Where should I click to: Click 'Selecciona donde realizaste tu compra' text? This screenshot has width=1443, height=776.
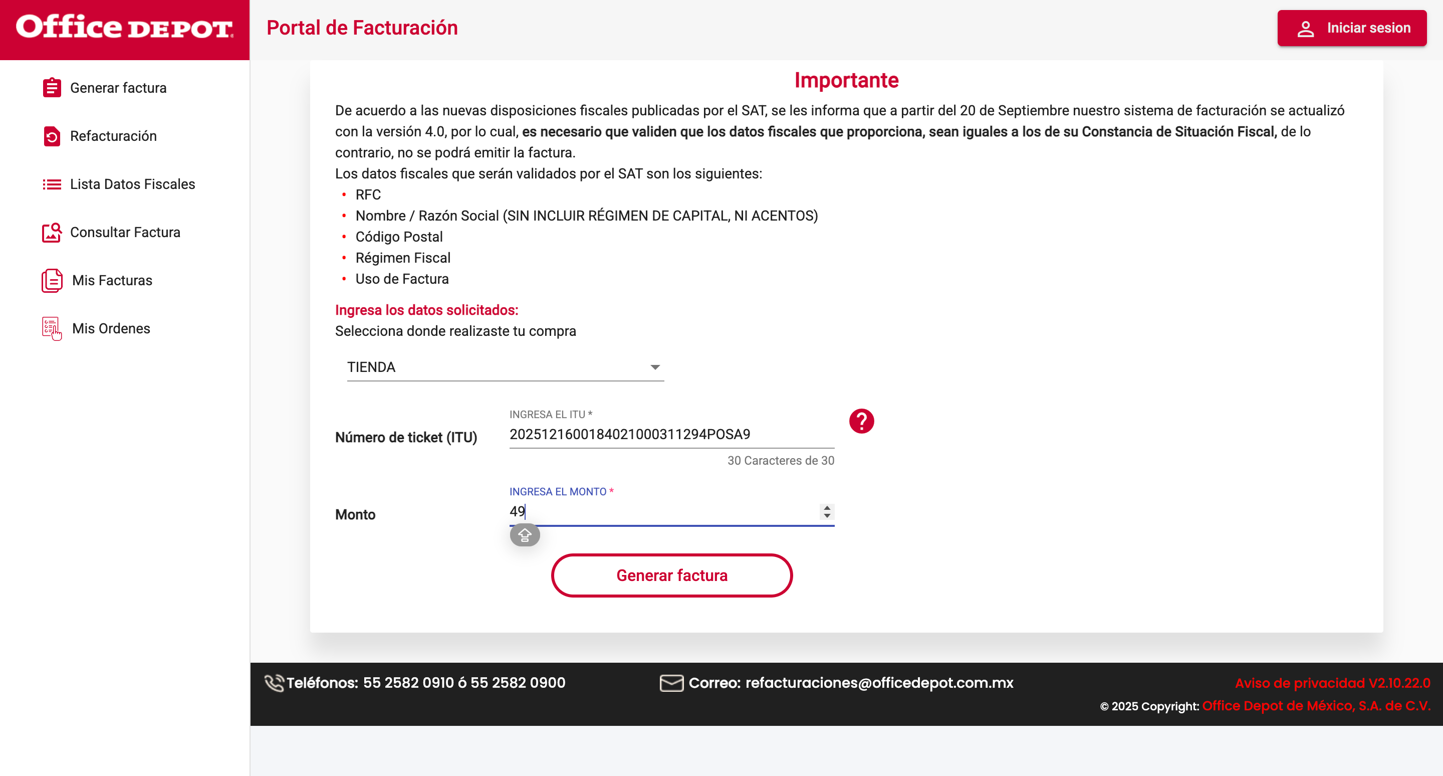click(455, 331)
